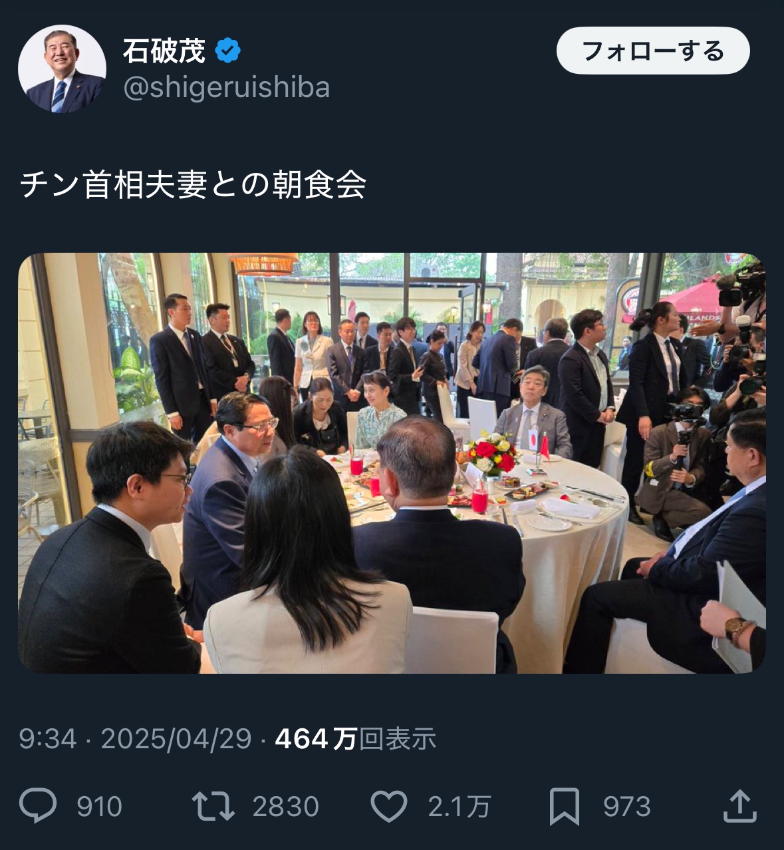Click the 2.1万 like count
This screenshot has width=784, height=850.
459,807
